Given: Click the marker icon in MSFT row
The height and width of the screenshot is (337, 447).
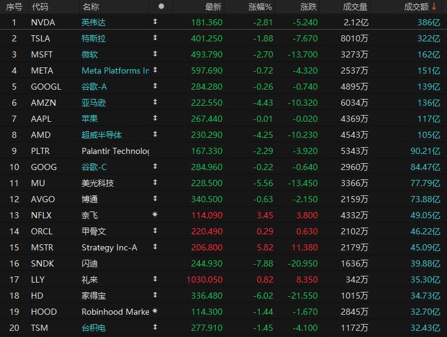Looking at the screenshot, I should (x=155, y=54).
